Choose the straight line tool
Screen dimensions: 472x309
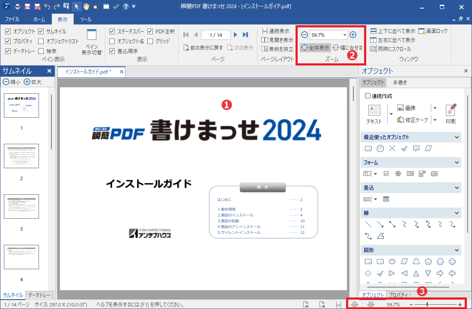pyautogui.click(x=368, y=224)
